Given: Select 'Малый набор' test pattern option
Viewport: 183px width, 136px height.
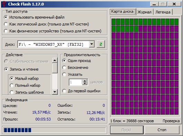Looking at the screenshot, I should pos(24,79).
